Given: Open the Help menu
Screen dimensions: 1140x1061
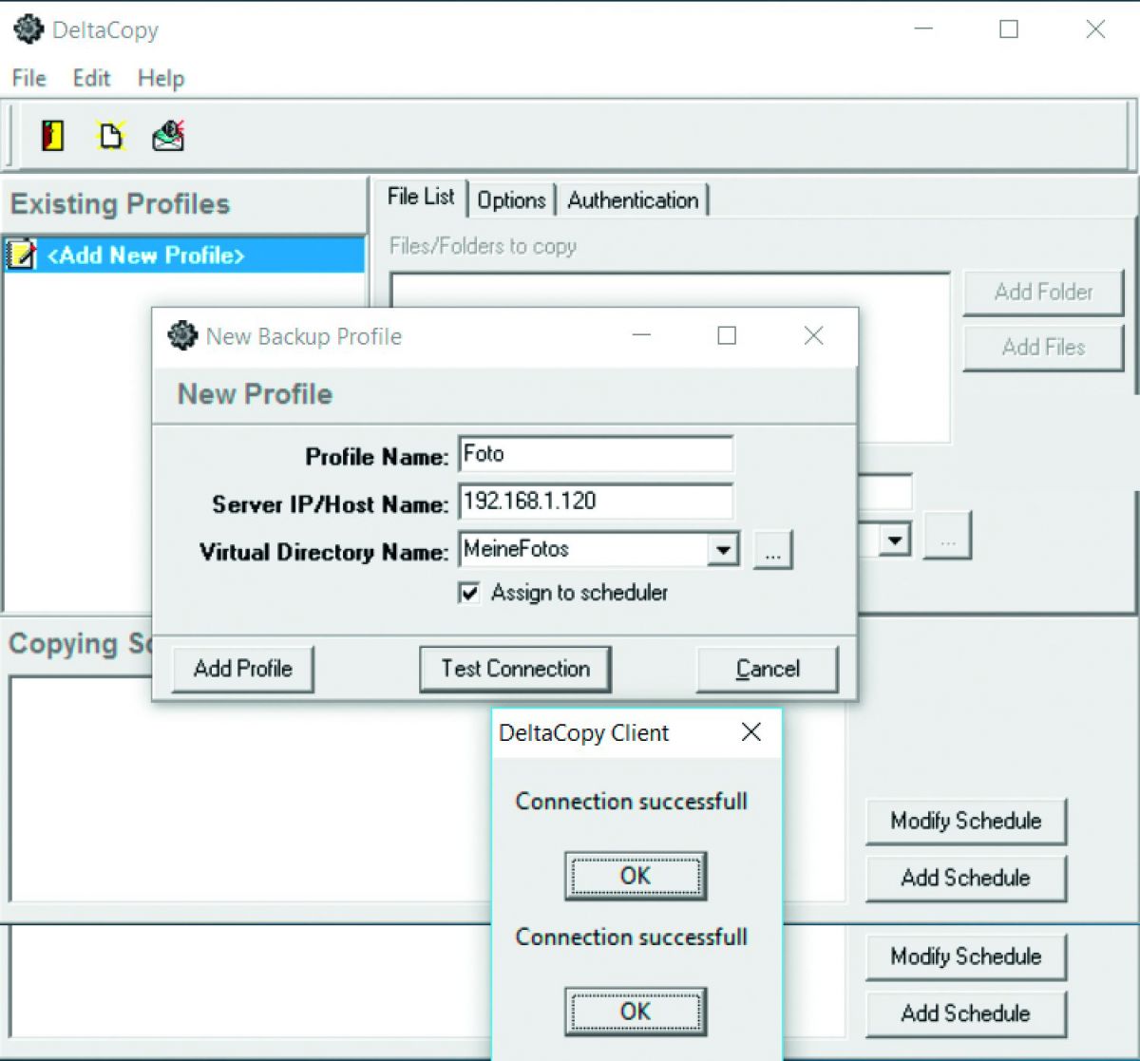Looking at the screenshot, I should click(161, 78).
